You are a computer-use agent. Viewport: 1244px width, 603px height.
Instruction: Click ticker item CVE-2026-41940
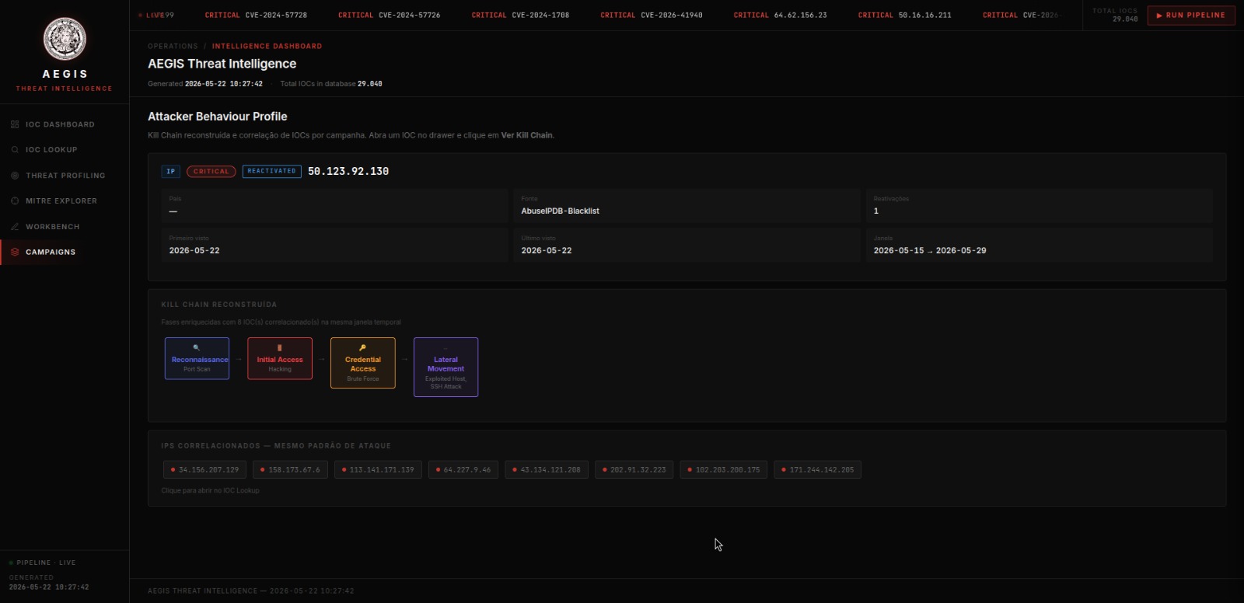pos(652,16)
